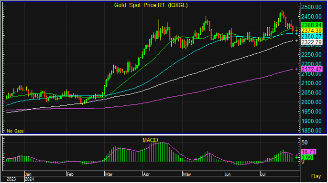Click the Day interval label
Image resolution: width=328 pixels, height=183 pixels.
[316, 176]
